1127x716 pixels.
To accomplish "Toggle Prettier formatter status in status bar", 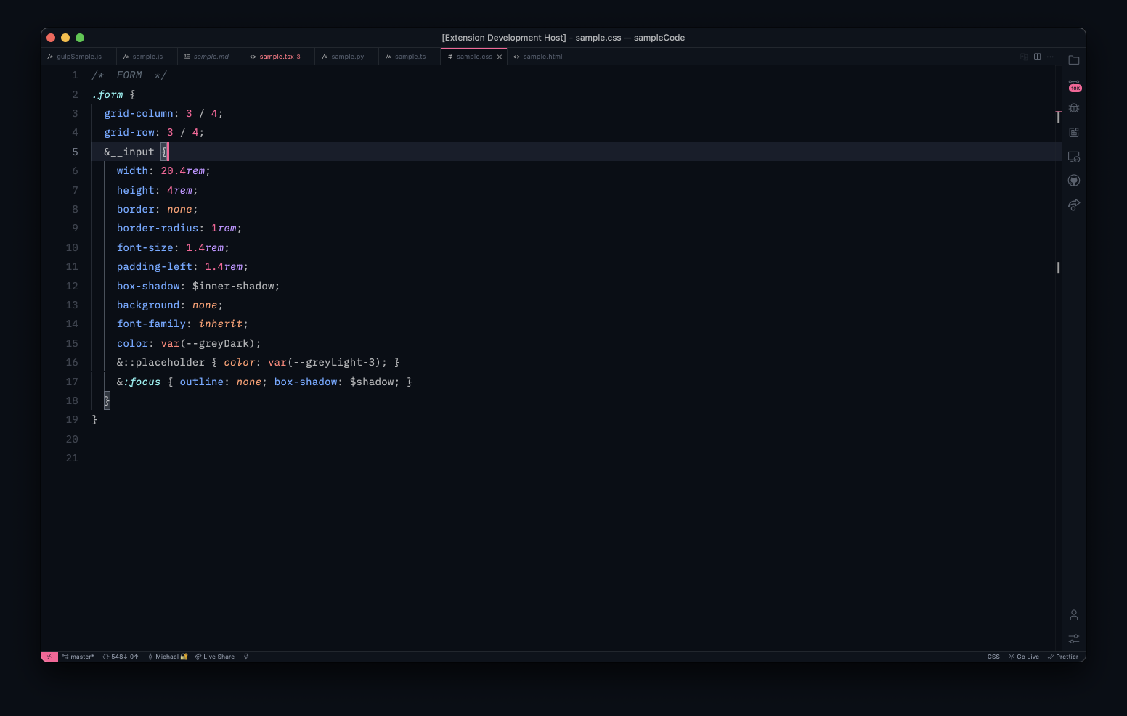I will tap(1063, 657).
